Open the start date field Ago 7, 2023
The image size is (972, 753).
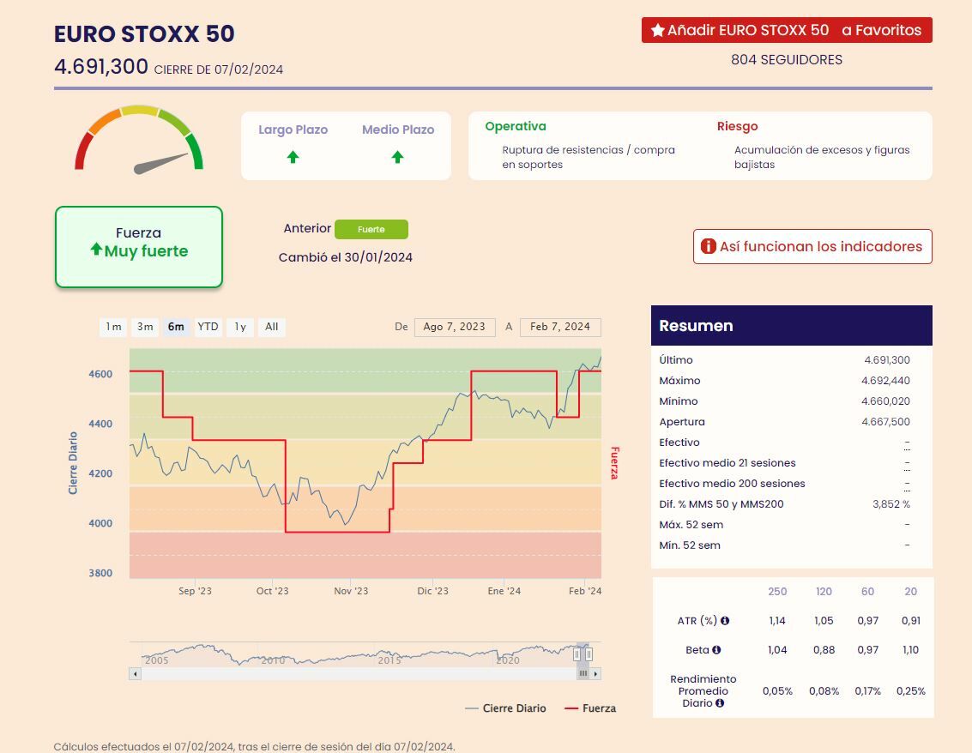click(454, 327)
